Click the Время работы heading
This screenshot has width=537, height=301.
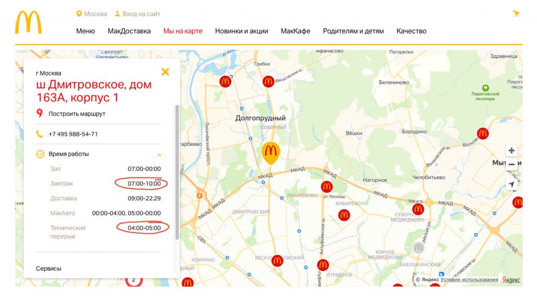(69, 154)
